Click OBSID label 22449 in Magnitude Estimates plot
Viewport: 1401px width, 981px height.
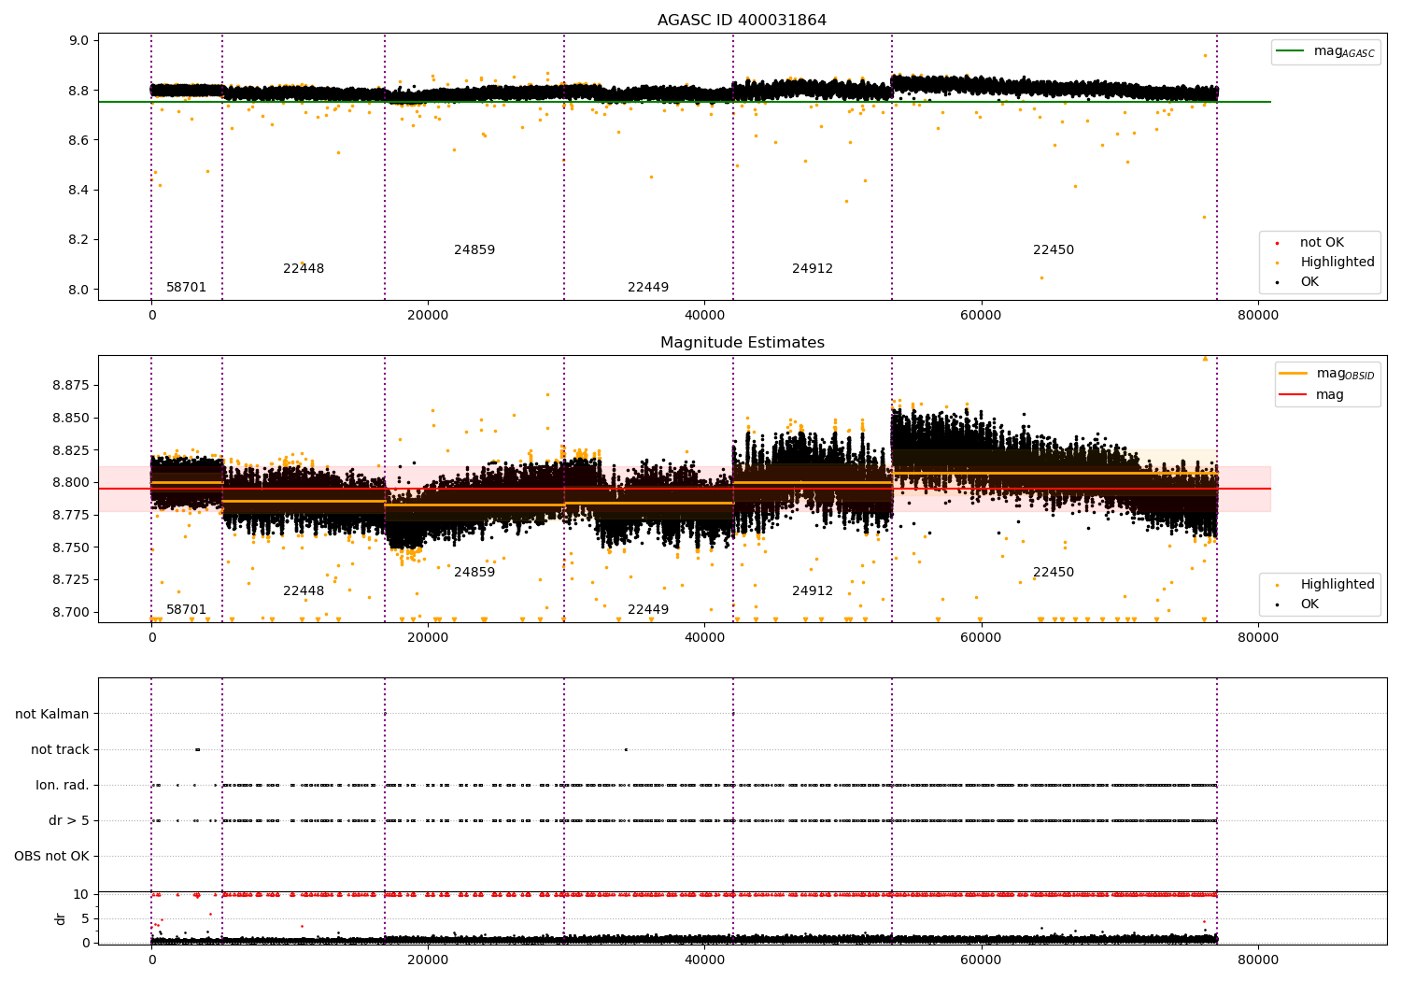click(648, 609)
